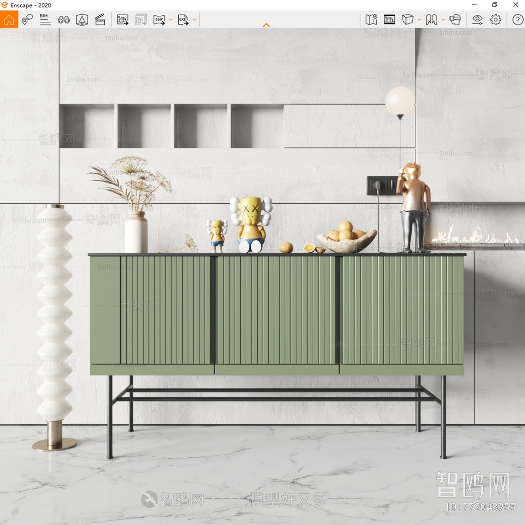Toggle the walk or fly mode icon
This screenshot has height=525, width=525.
[x=431, y=20]
